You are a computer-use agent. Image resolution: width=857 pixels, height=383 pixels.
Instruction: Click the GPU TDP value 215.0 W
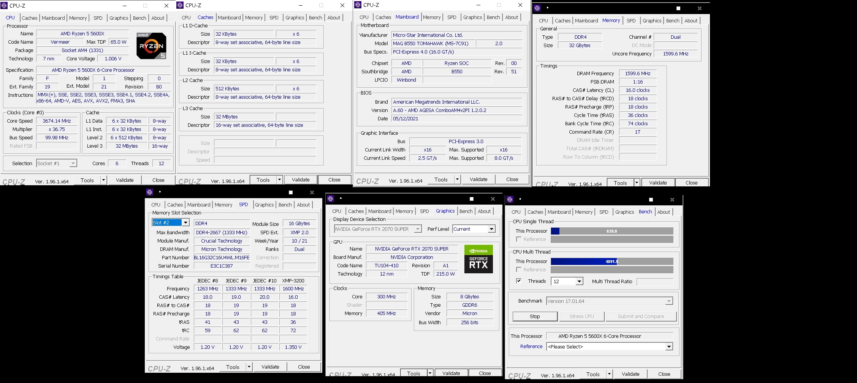click(x=445, y=274)
